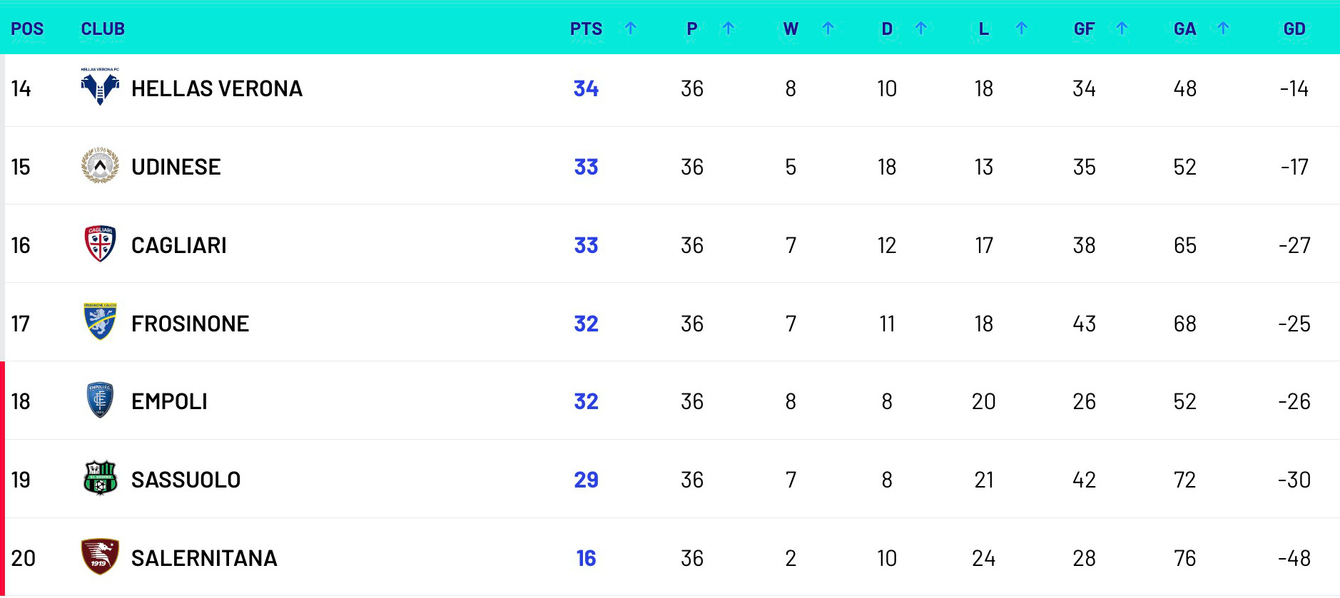Viewport: 1340px width, 598px height.
Task: Sort by goals for arrow
Action: tap(1122, 29)
